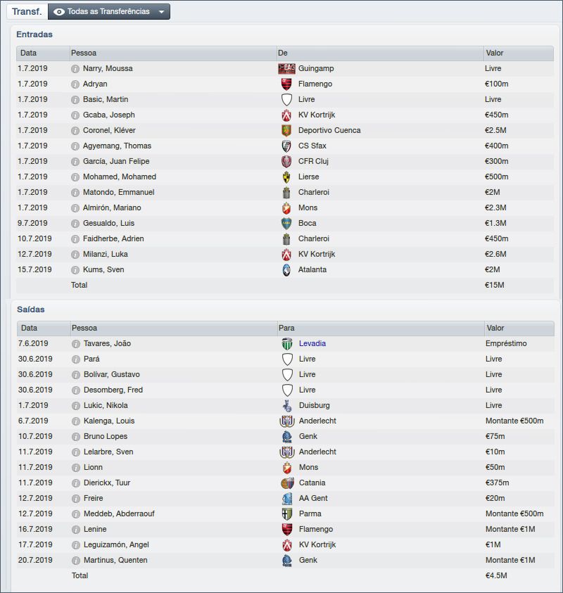Viewport: 563px width, 593px height.
Task: Open the Levadia club link
Action: (312, 344)
